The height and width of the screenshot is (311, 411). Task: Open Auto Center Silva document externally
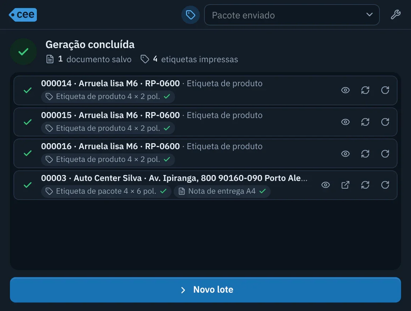(345, 185)
